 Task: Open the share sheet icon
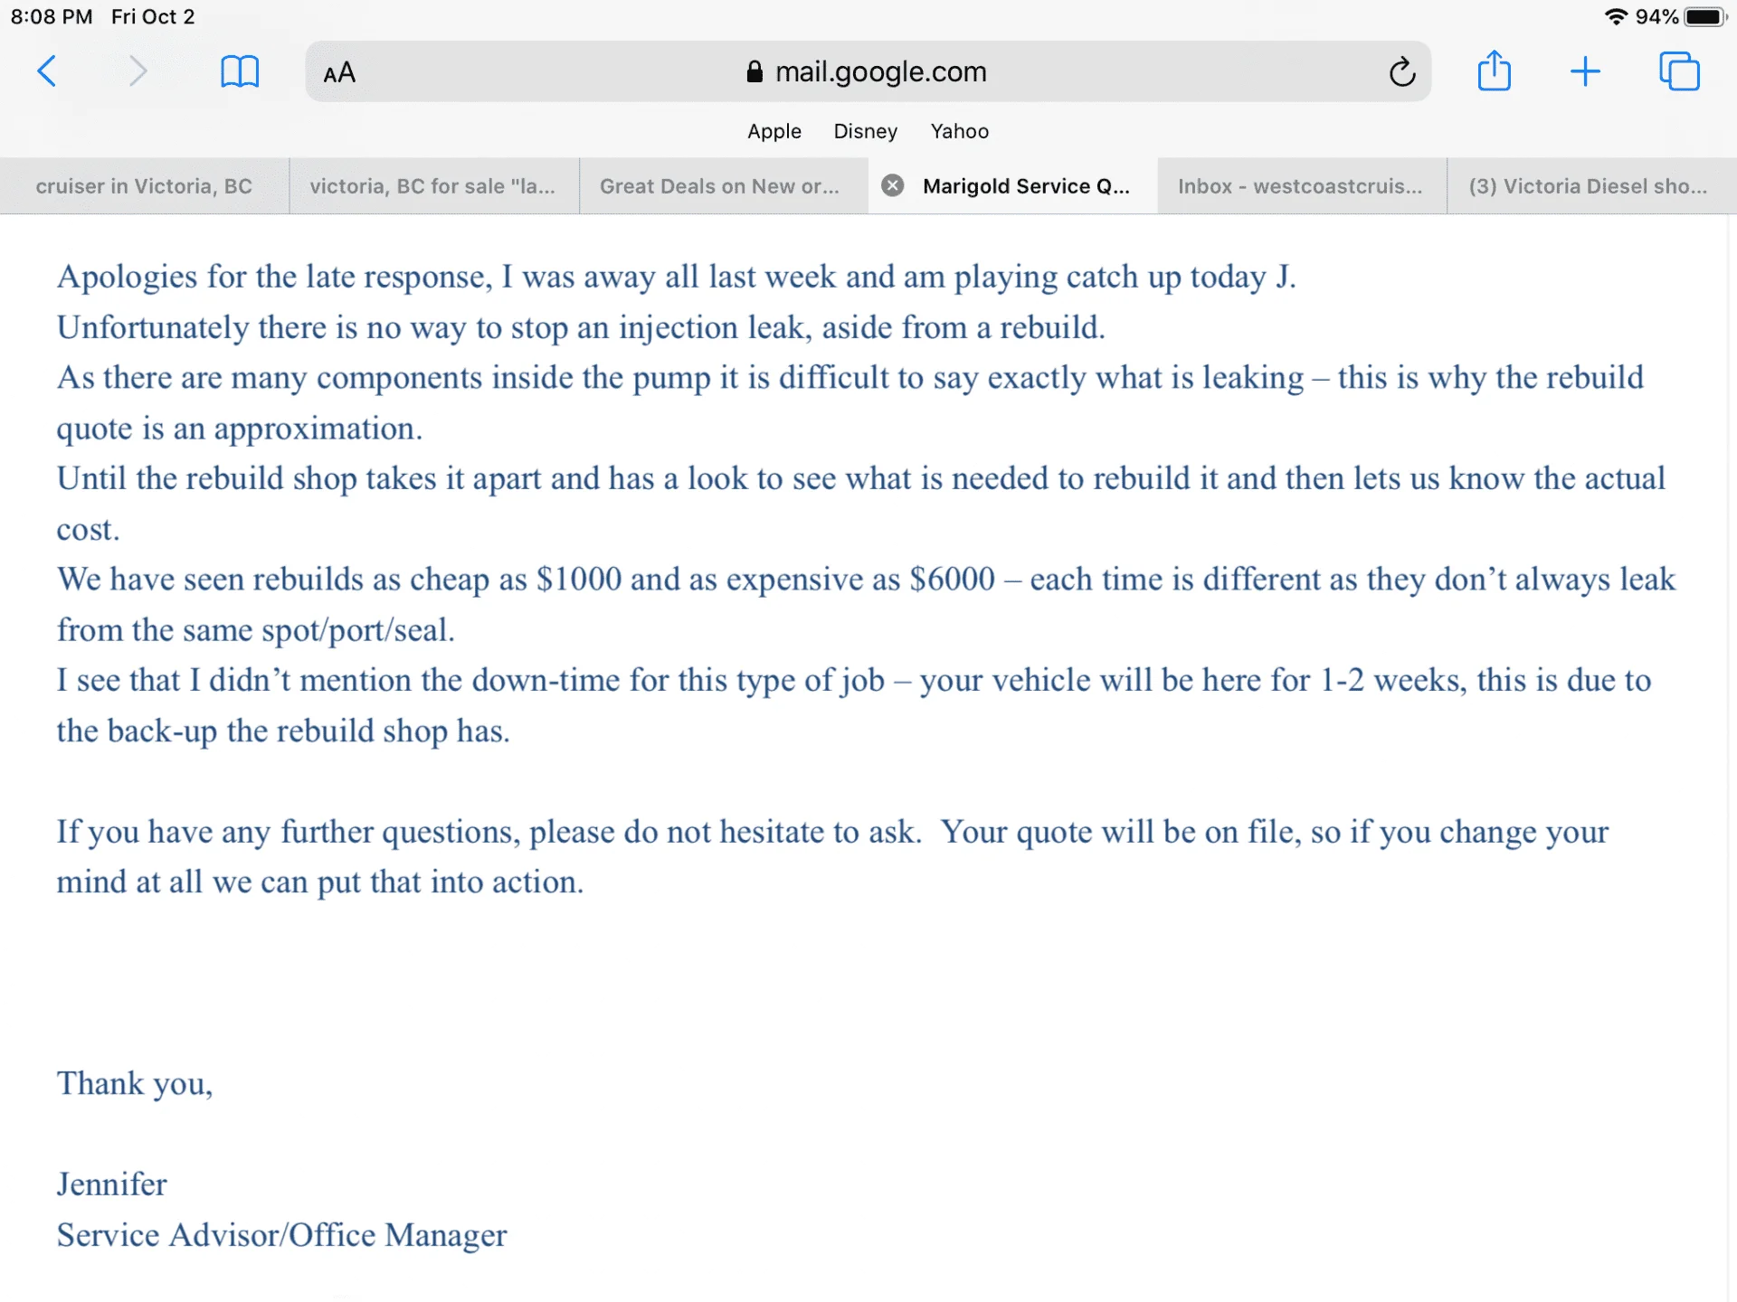1494,71
